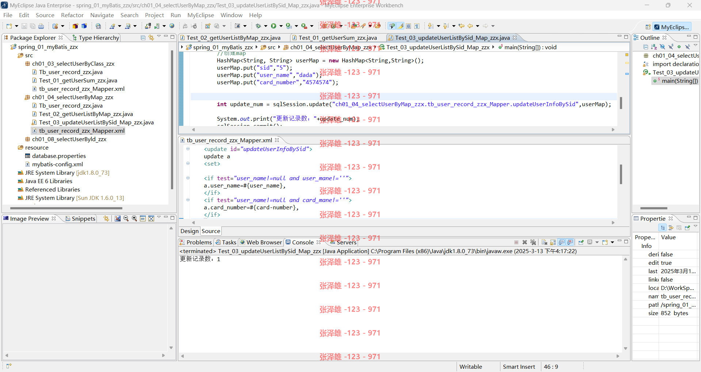This screenshot has width=701, height=372.
Task: Open the Snippets tab
Action: pyautogui.click(x=81, y=218)
